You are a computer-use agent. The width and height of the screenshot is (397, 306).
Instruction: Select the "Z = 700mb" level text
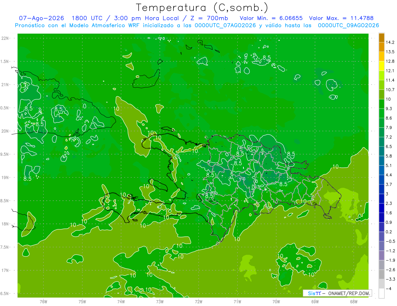pos(209,18)
